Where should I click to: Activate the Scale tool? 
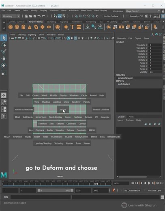pyautogui.click(x=4, y=73)
